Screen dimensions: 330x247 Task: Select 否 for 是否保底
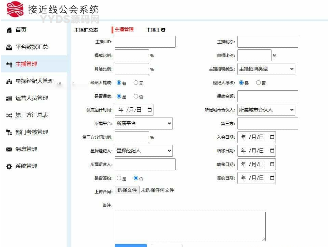tap(136, 96)
